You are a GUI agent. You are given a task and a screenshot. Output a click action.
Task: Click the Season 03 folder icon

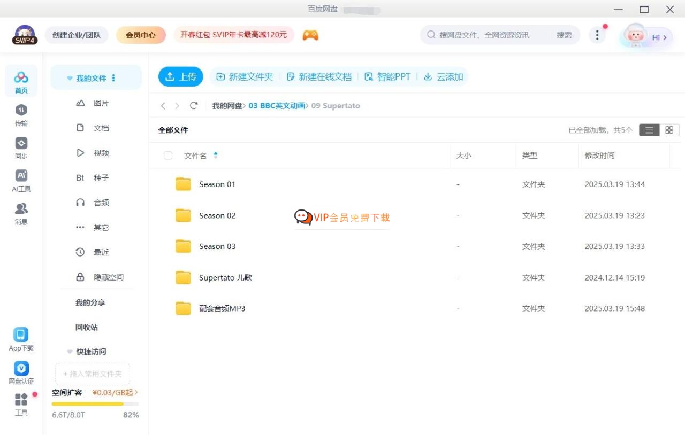(x=184, y=246)
